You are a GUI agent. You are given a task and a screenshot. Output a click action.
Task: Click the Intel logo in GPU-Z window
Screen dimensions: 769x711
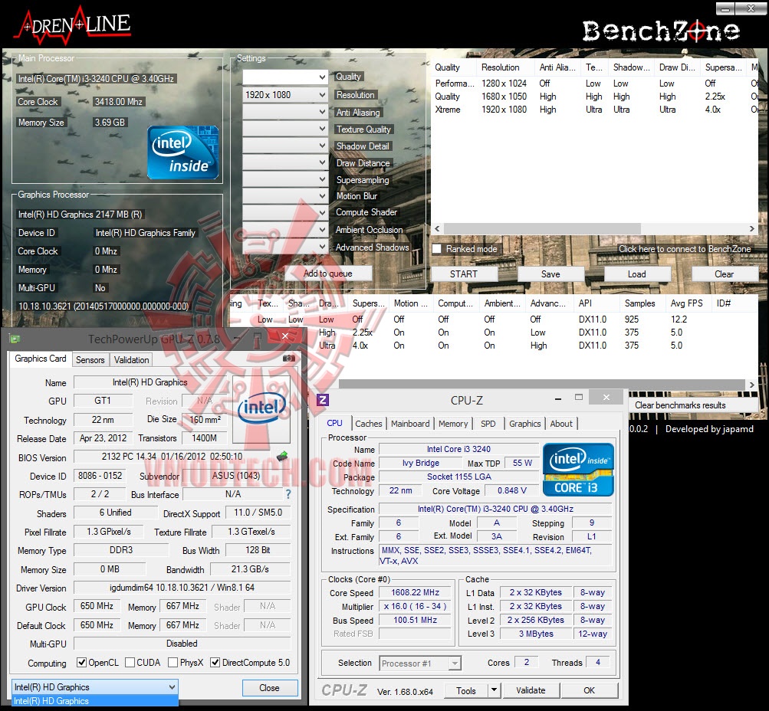262,410
